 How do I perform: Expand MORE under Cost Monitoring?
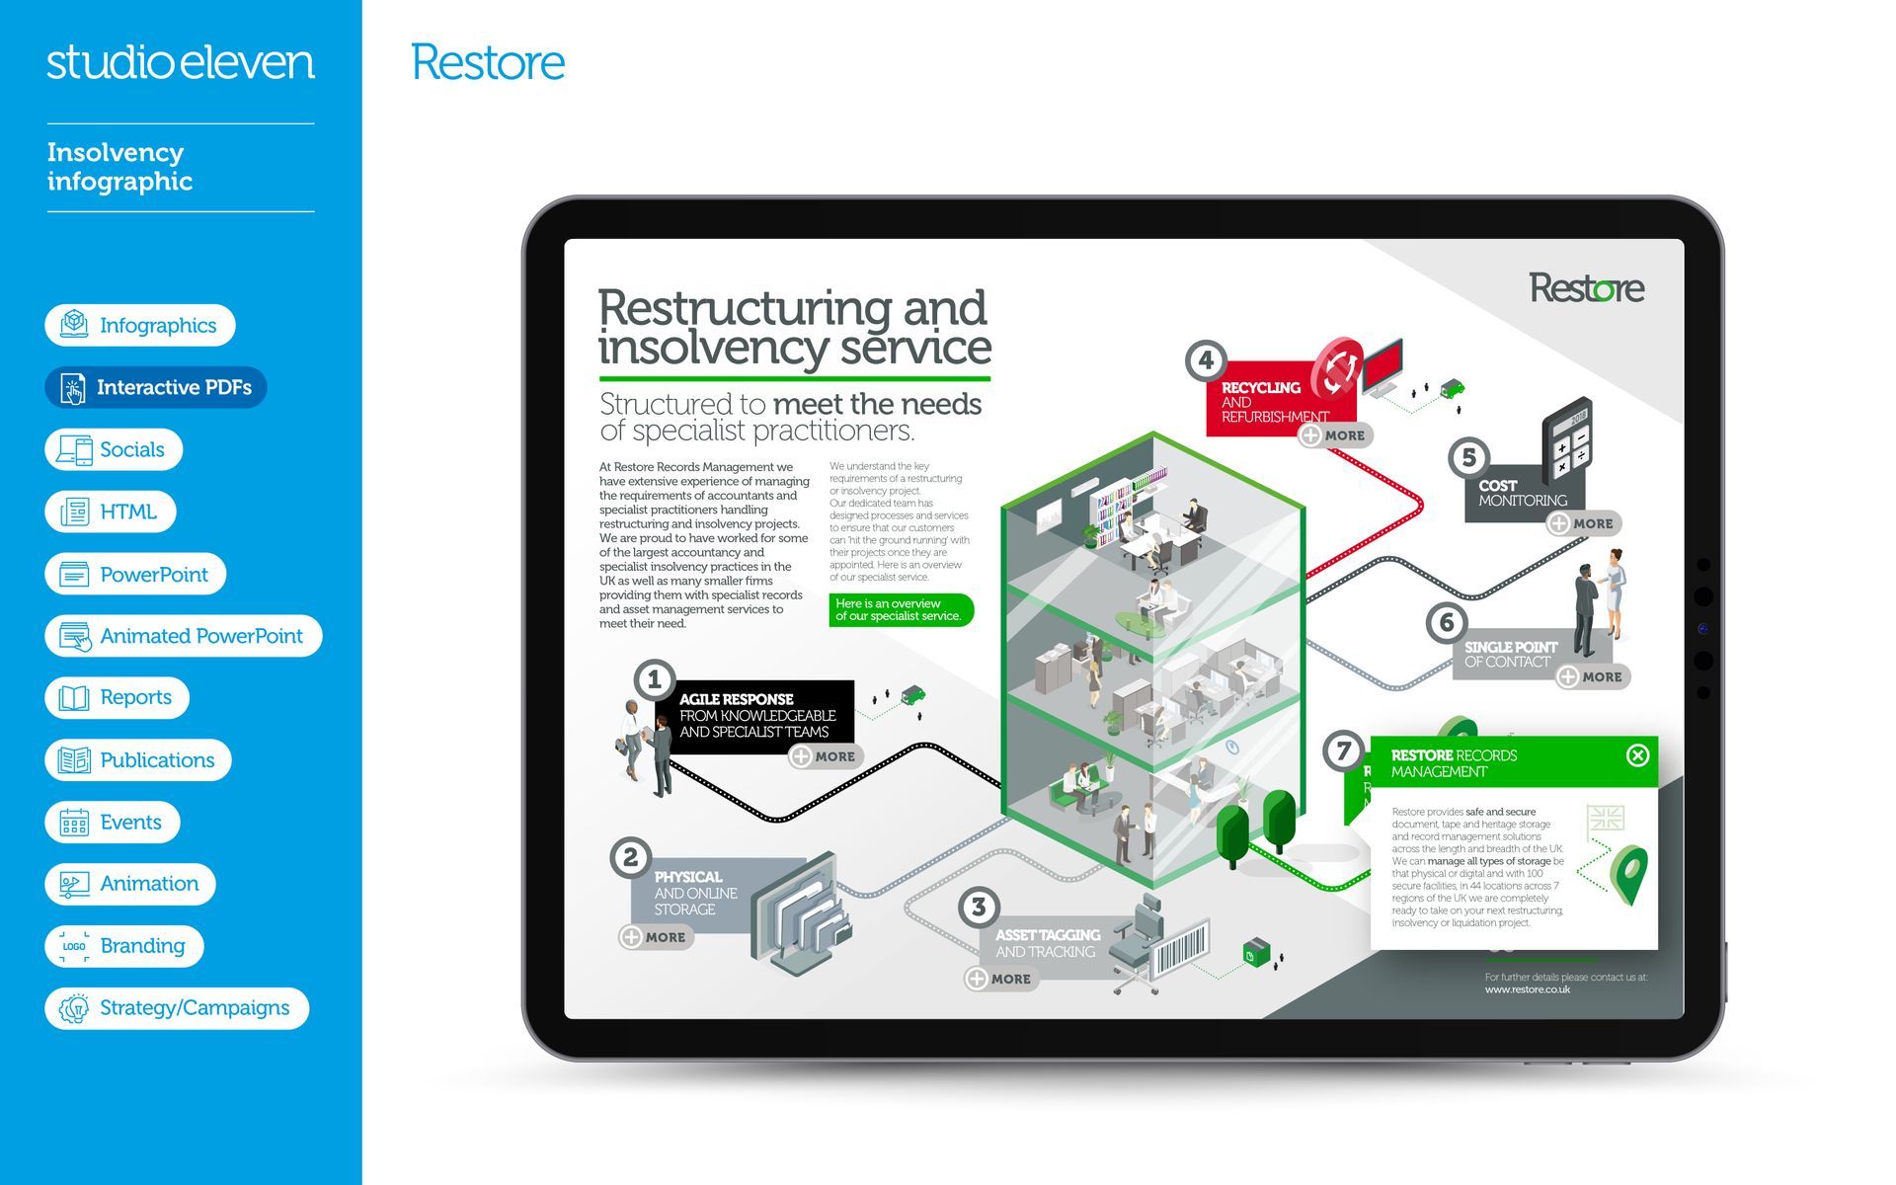tap(1583, 523)
